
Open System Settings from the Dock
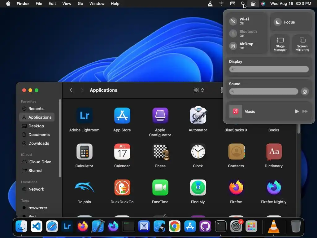[x=236, y=226]
